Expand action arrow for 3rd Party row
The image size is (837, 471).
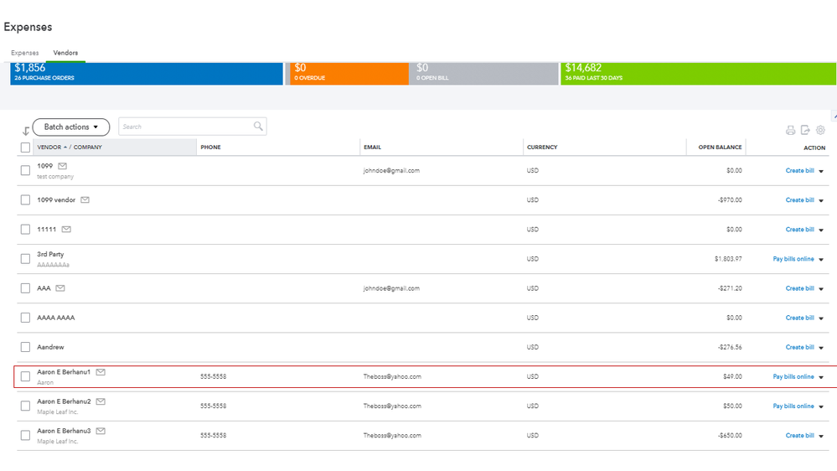(x=821, y=260)
